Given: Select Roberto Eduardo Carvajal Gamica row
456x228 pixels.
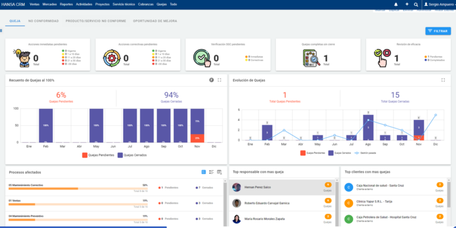Looking at the screenshot, I should click(x=282, y=203).
